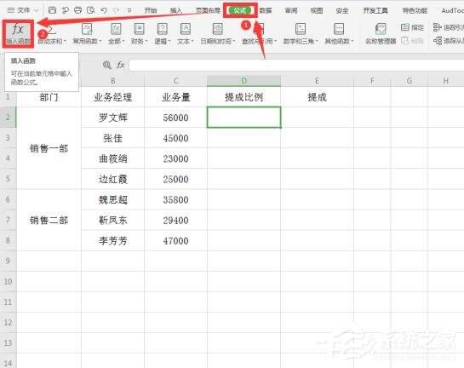Switch to the 开发工具 Developer tab
Image resolution: width=464 pixels, height=368 pixels.
[x=375, y=11]
